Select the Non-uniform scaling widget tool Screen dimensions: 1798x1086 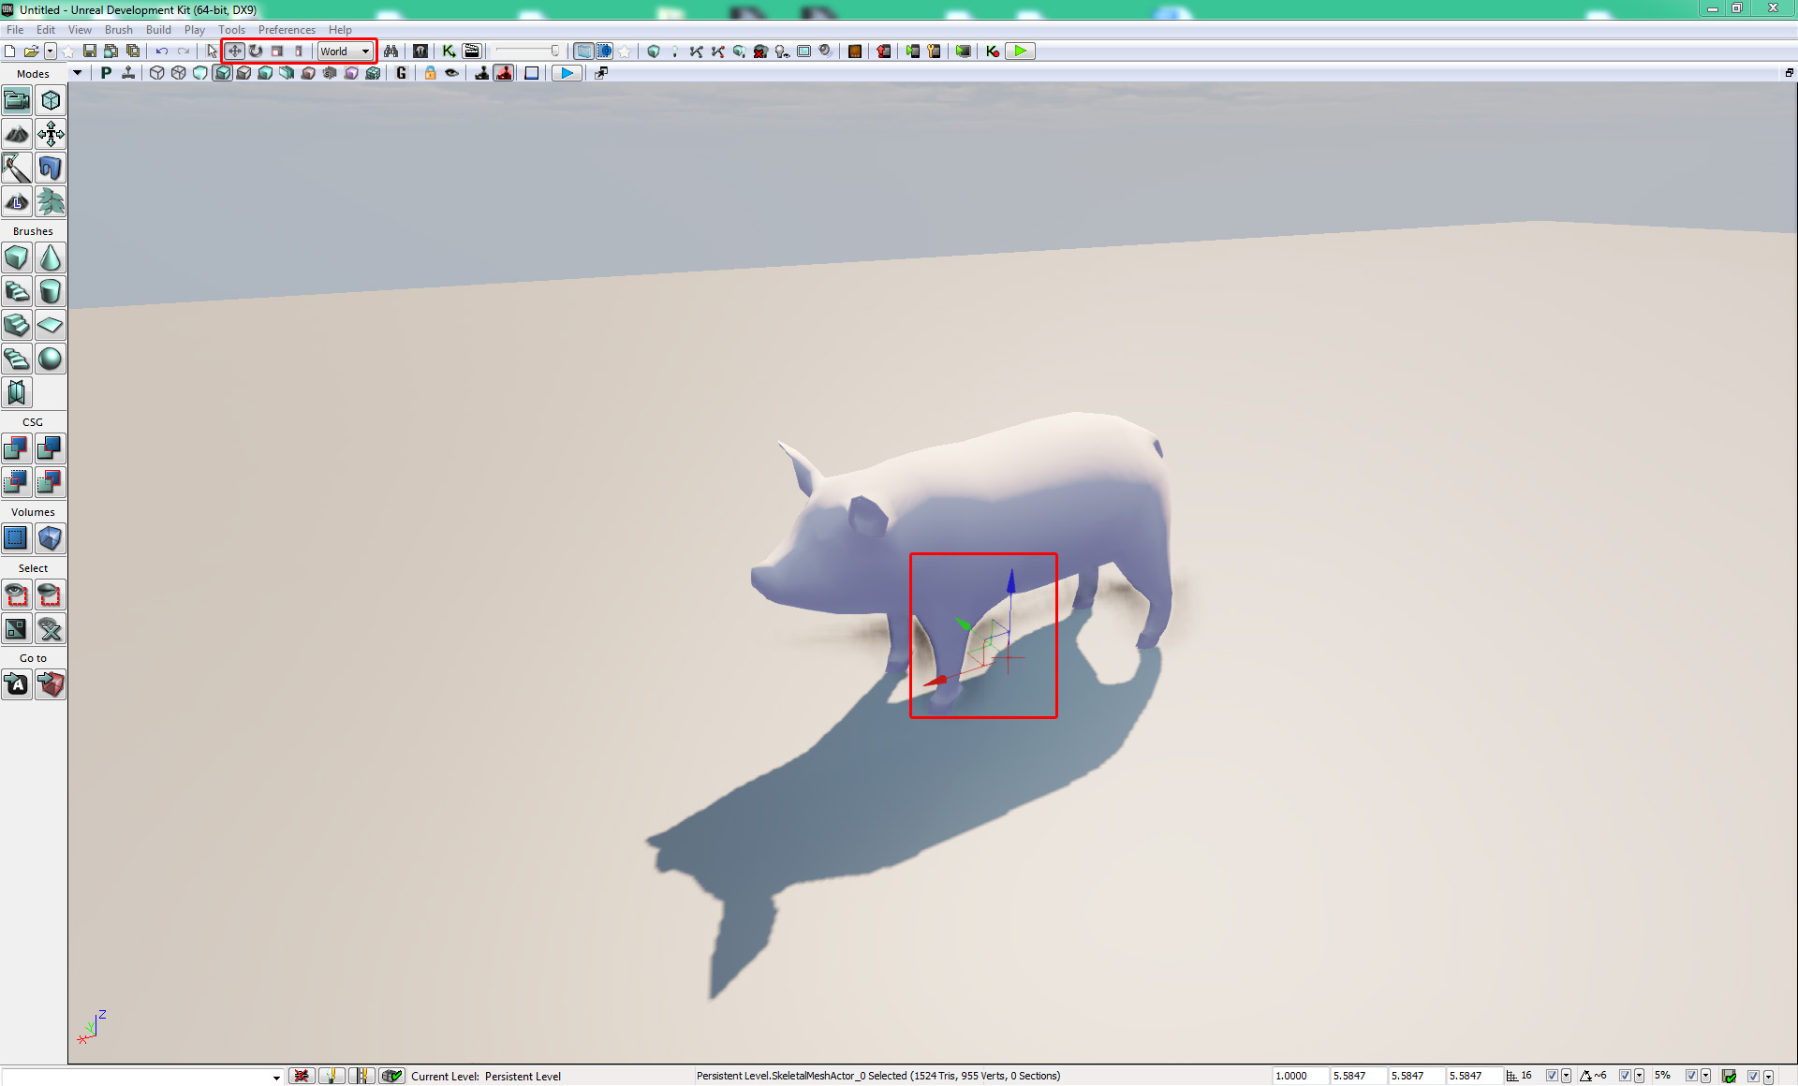point(299,51)
